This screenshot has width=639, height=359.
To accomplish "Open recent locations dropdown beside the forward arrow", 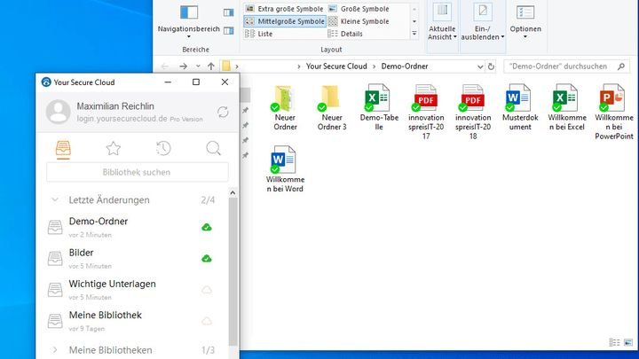I will pos(198,66).
